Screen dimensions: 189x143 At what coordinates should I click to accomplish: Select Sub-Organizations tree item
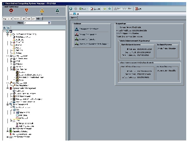[26, 126]
